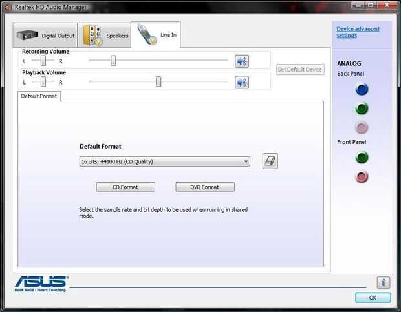The height and width of the screenshot is (312, 401).
Task: Switch to the Digital Output tab
Action: 45,36
